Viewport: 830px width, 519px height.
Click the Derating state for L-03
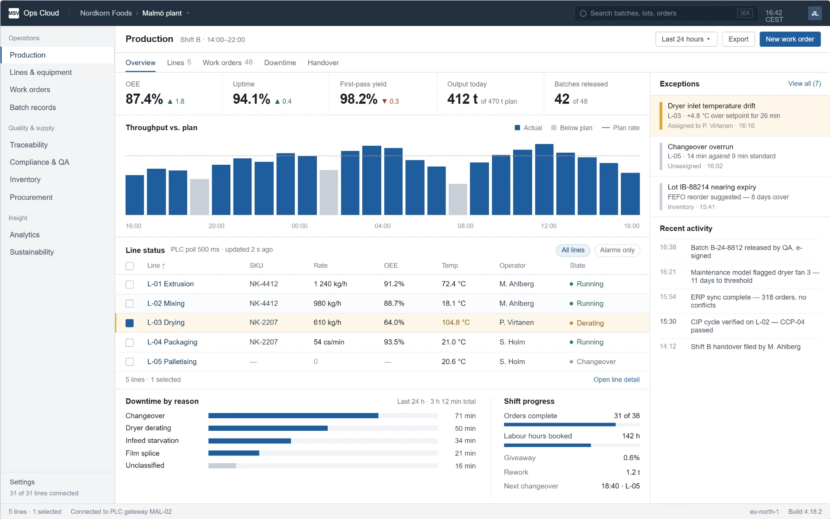[587, 323]
